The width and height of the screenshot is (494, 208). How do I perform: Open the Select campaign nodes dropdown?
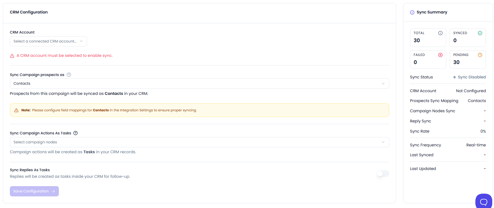pos(199,142)
